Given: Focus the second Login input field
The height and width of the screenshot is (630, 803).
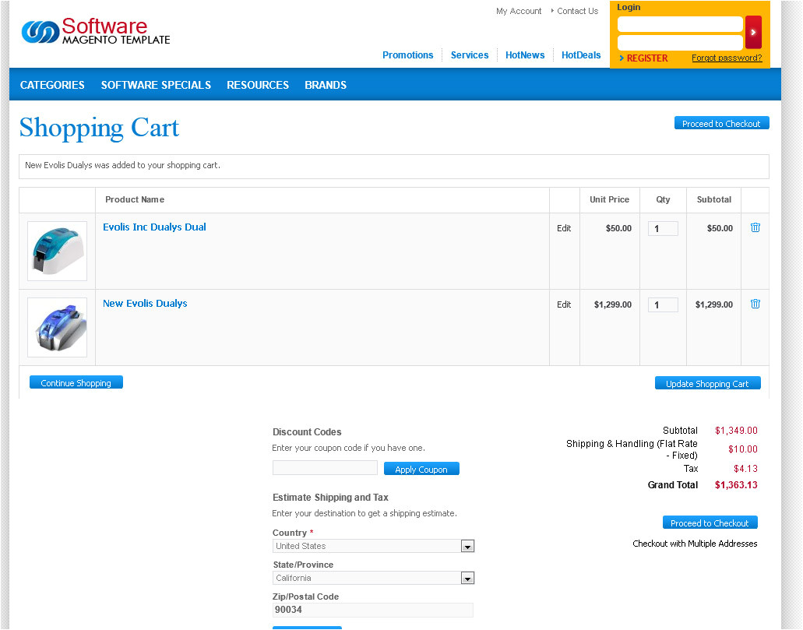Looking at the screenshot, I should (x=680, y=43).
